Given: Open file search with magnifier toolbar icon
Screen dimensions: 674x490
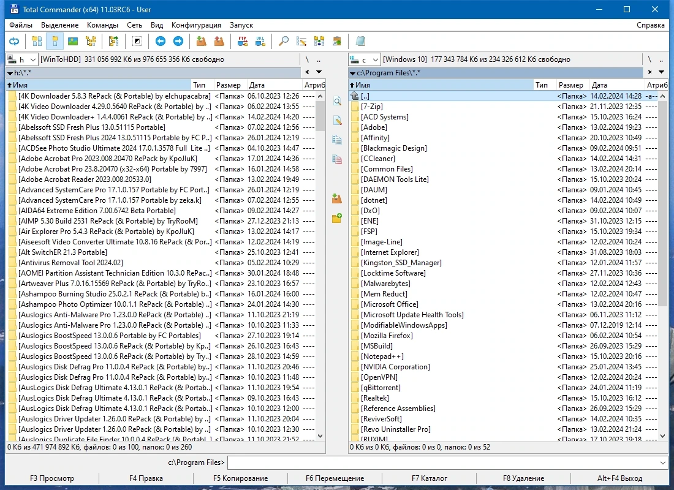Looking at the screenshot, I should (284, 41).
